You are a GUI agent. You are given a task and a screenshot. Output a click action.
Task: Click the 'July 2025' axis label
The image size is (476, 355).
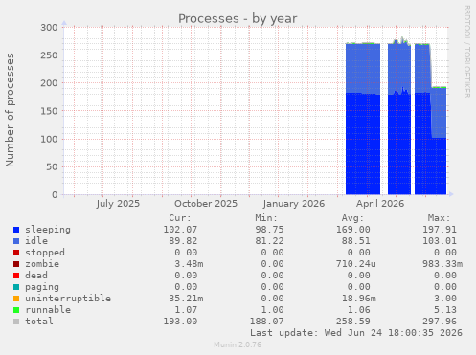point(118,204)
